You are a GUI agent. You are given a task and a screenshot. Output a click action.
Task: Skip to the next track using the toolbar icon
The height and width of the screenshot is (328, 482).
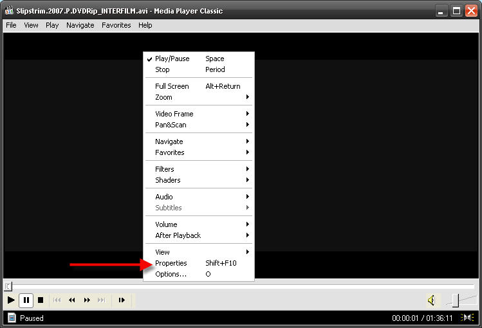coord(102,300)
